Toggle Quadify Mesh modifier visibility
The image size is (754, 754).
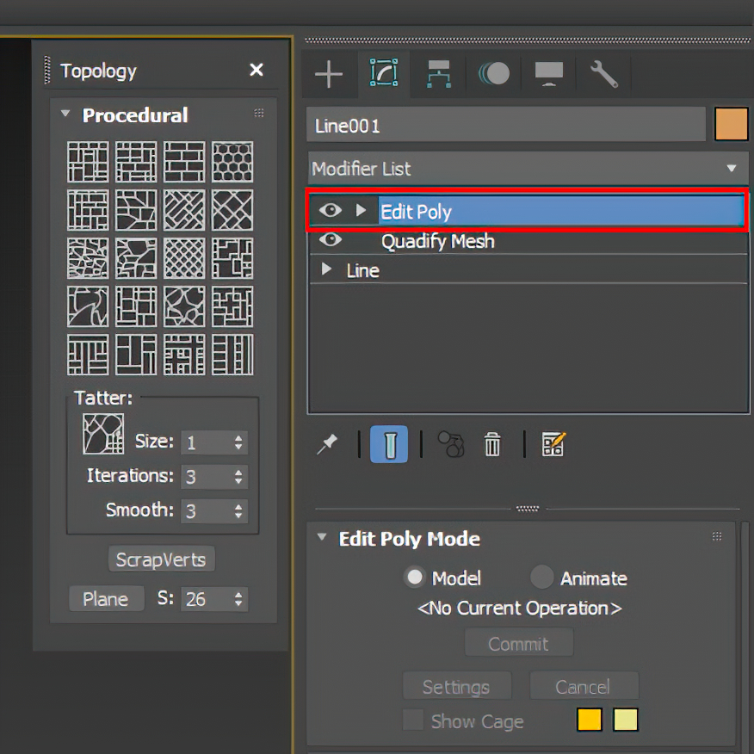pos(330,240)
